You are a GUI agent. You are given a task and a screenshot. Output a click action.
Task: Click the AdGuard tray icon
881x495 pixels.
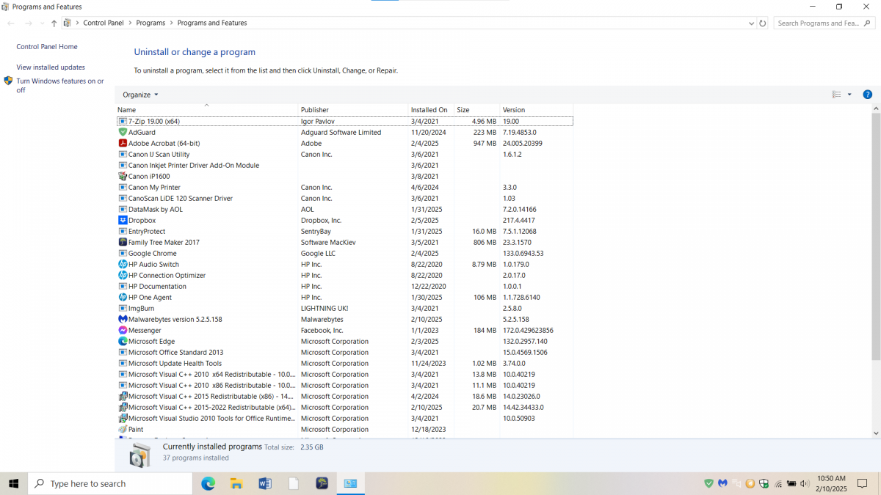(708, 483)
